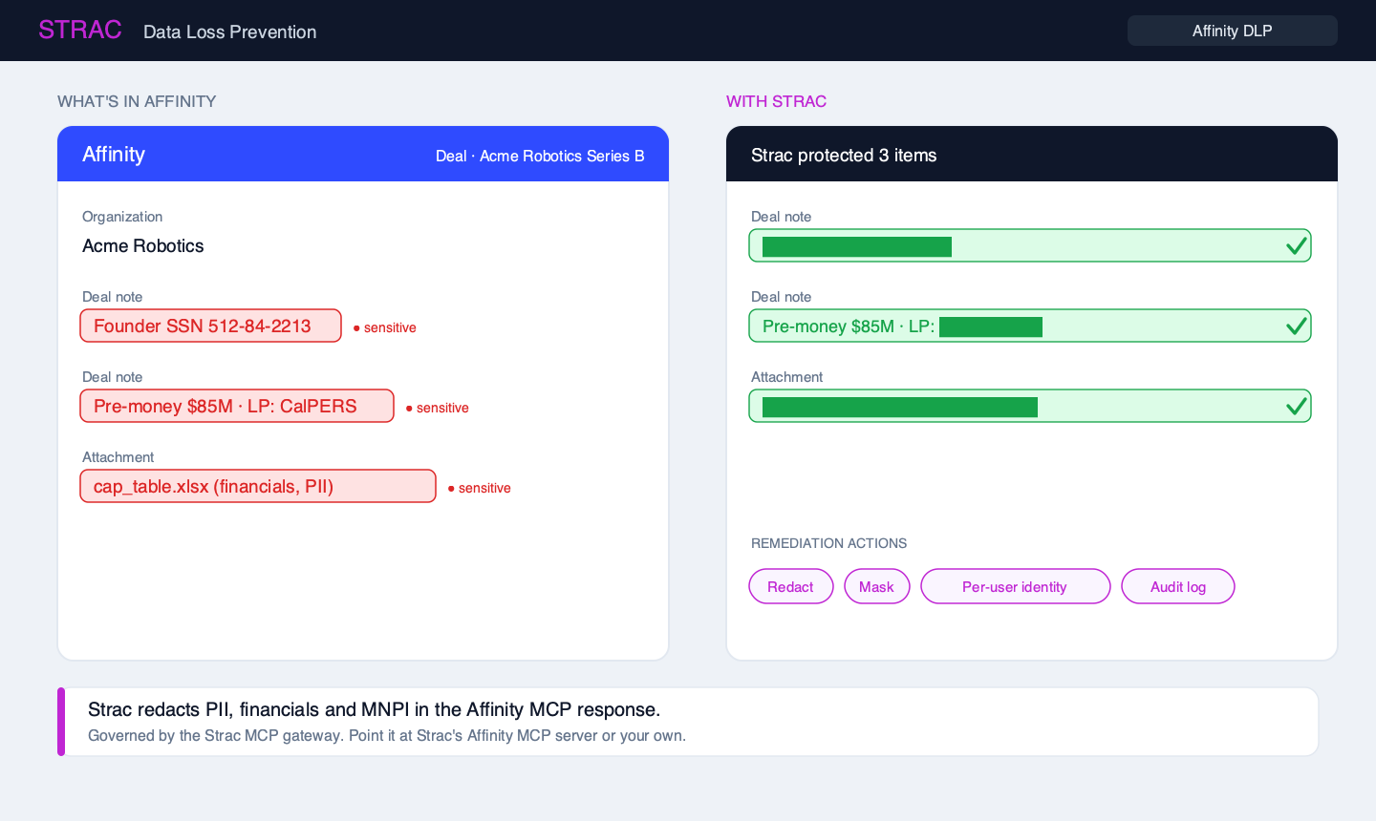Screen dimensions: 1376x821
Task: Choose the Per-user identity action
Action: 1016,586
